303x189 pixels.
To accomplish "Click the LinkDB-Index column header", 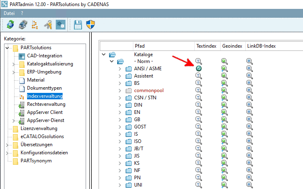I will pyautogui.click(x=261, y=46).
